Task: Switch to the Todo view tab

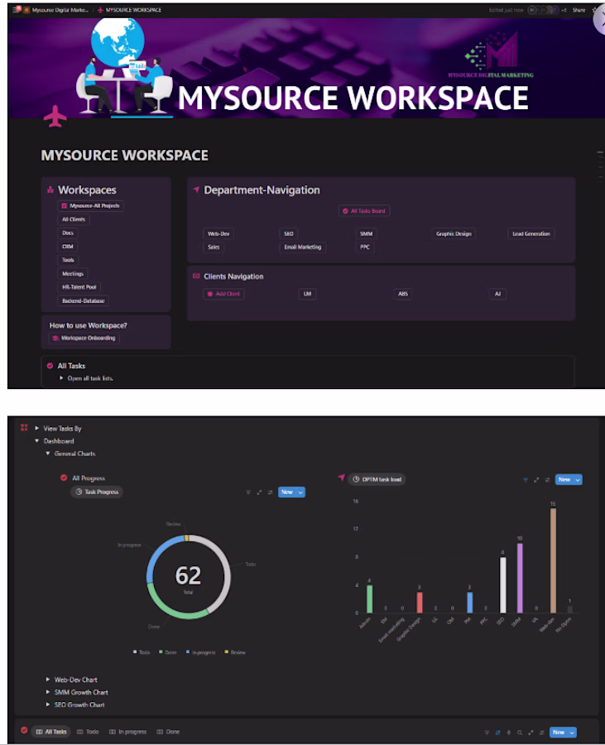Action: [x=88, y=732]
